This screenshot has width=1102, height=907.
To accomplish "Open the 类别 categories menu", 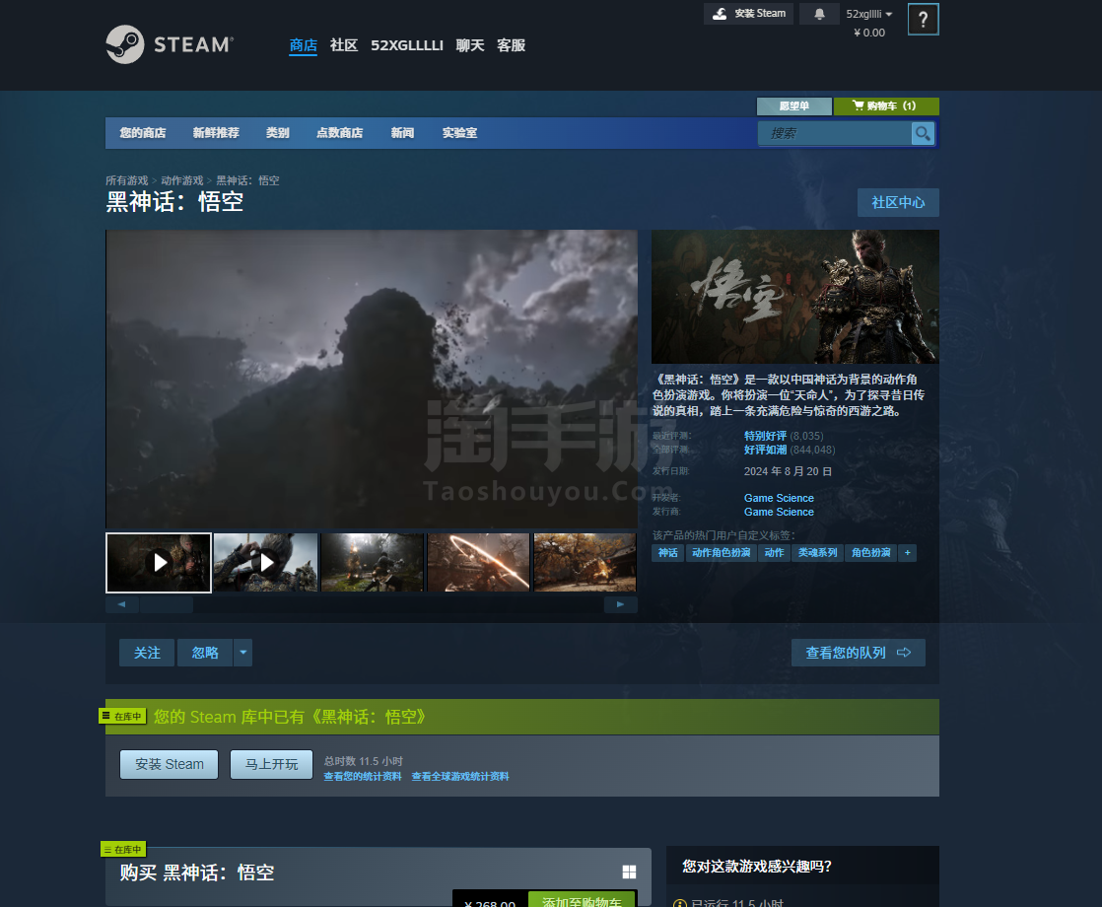I will [278, 133].
